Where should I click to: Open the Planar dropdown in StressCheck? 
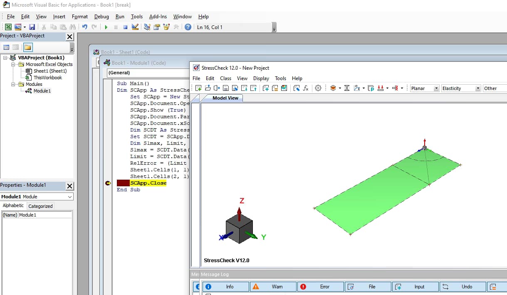point(436,88)
